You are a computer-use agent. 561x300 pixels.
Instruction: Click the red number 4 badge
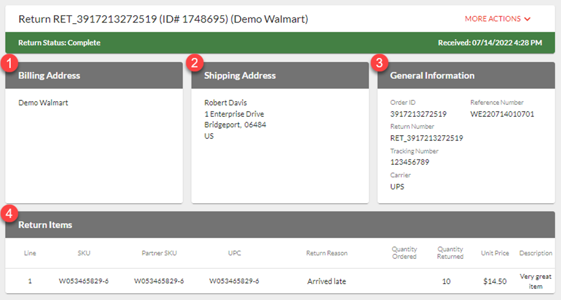coord(9,213)
